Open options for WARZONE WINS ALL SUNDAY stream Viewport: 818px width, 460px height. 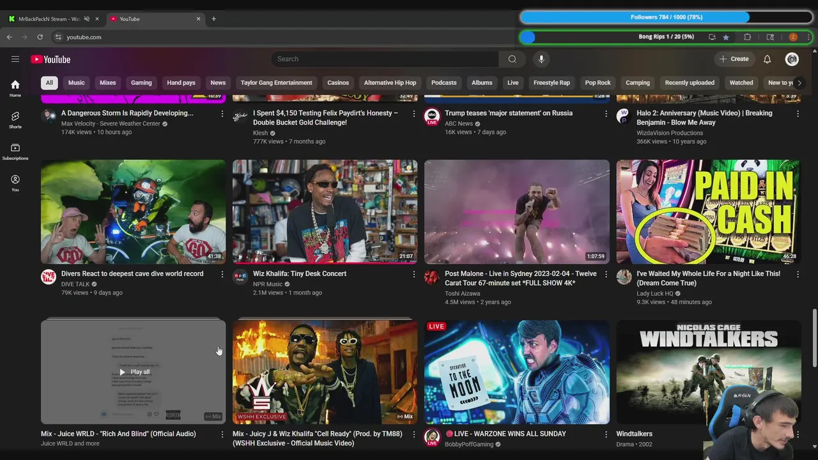click(x=606, y=434)
